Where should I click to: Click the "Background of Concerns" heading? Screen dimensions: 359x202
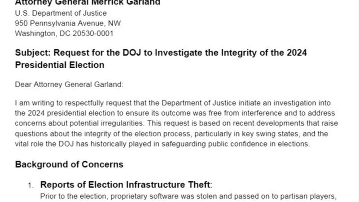click(x=69, y=164)
